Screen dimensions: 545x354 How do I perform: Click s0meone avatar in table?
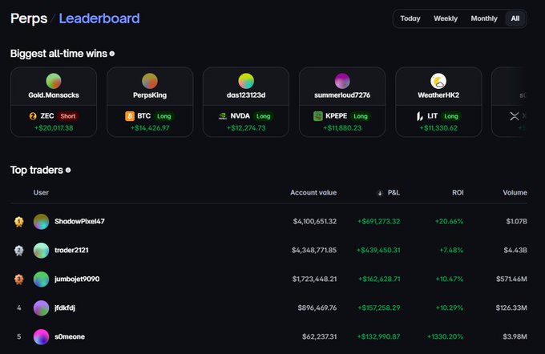click(x=41, y=336)
